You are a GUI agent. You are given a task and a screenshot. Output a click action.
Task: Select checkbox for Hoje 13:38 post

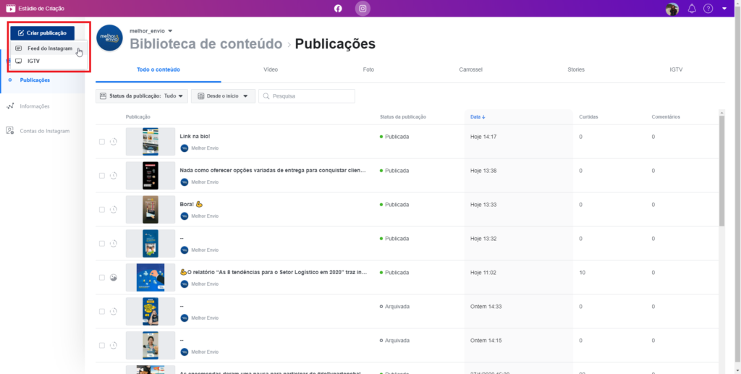click(x=102, y=176)
